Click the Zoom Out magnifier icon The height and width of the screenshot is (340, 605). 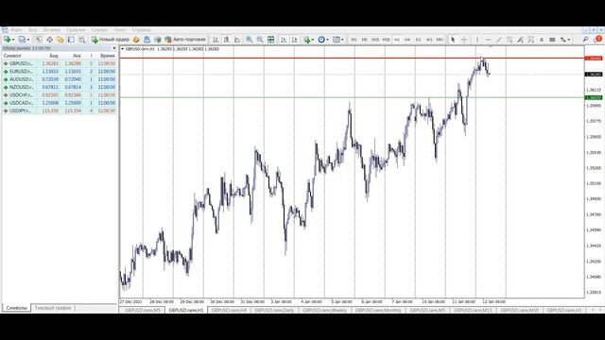[x=260, y=40]
